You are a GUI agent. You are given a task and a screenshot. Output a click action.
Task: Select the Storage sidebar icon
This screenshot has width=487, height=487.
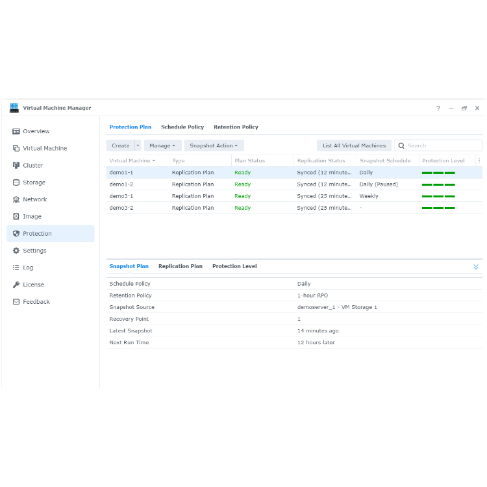[x=16, y=182]
